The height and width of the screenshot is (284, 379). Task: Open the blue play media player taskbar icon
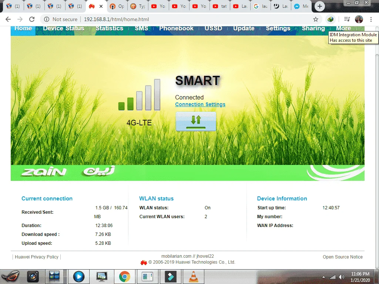(79, 277)
